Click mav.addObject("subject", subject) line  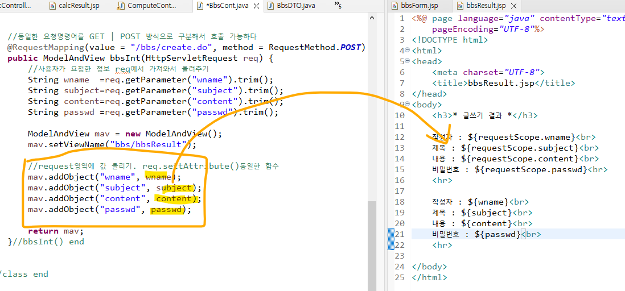[x=114, y=188]
